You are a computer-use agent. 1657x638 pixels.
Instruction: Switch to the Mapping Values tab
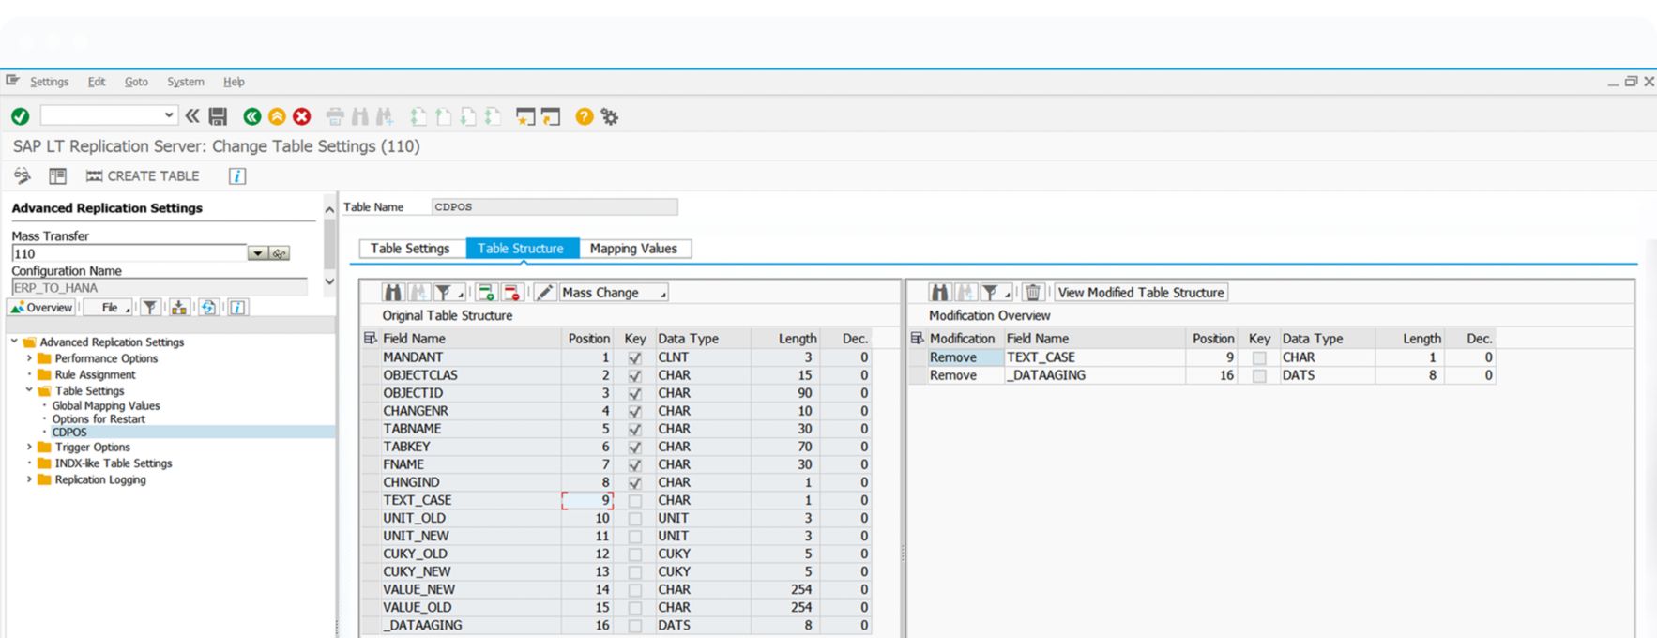(x=633, y=249)
